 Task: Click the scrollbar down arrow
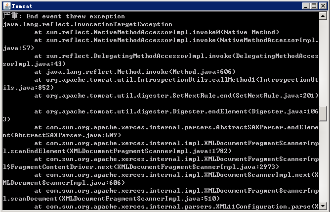coord(323,206)
